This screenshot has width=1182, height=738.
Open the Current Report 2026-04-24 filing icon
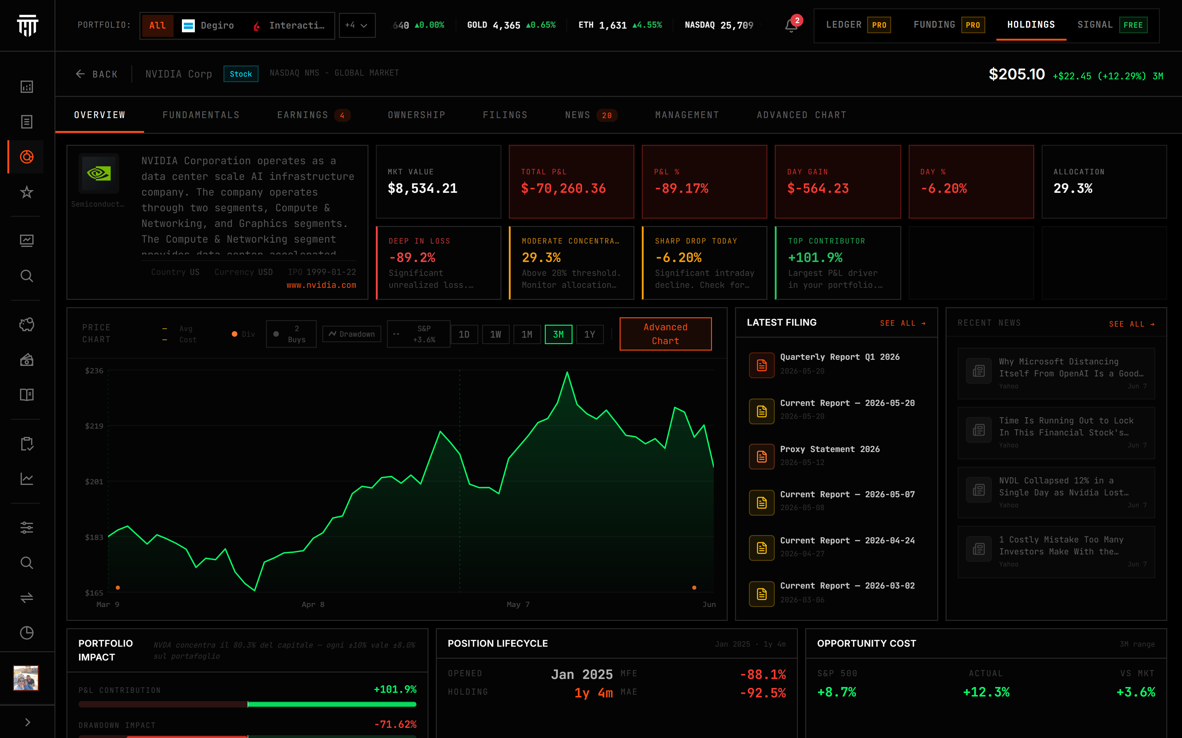(x=762, y=548)
